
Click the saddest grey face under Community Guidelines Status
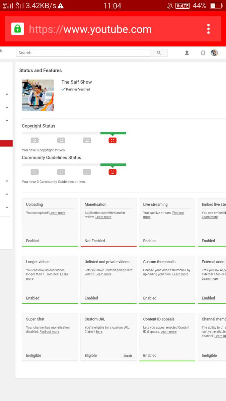point(34,172)
